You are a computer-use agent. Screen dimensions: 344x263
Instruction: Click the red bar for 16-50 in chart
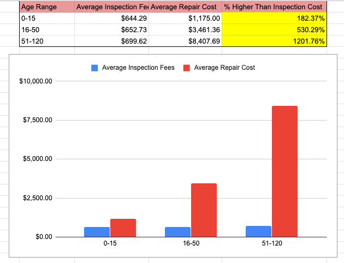pyautogui.click(x=204, y=210)
